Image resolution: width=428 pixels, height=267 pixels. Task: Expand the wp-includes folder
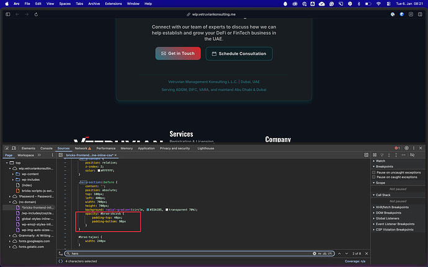point(13,180)
